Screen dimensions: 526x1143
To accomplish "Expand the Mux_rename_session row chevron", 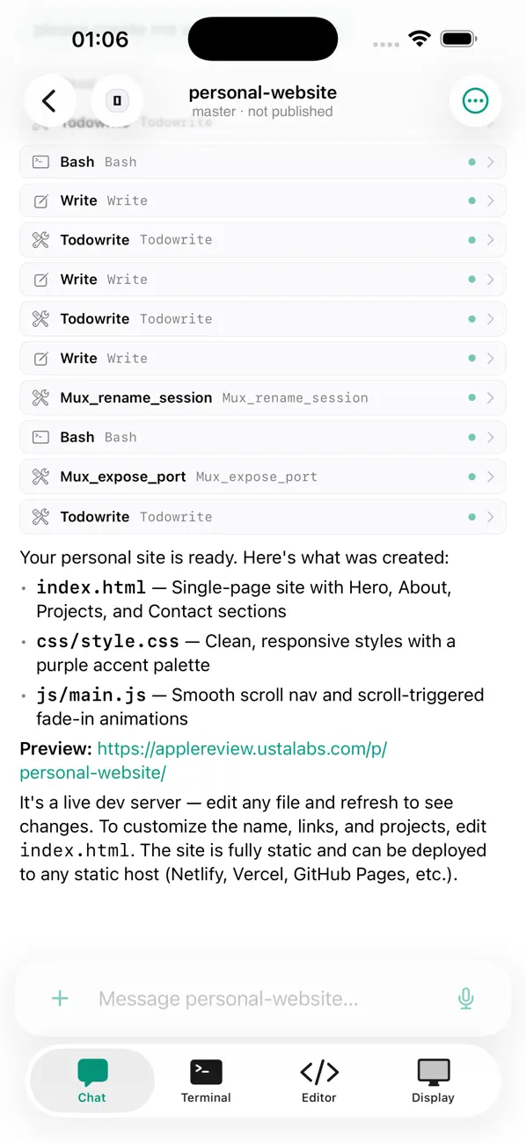I will click(491, 397).
